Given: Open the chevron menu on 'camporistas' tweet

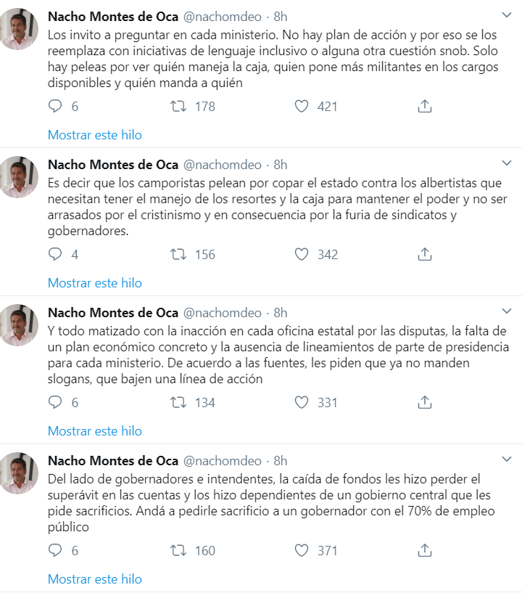Looking at the screenshot, I should click(507, 163).
